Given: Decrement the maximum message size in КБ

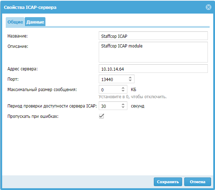Looking at the screenshot, I should [x=123, y=91].
